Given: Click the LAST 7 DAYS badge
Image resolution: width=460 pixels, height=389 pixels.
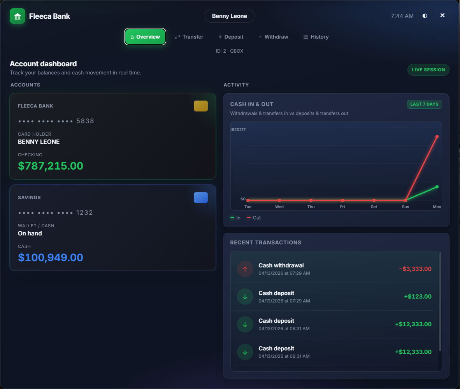Looking at the screenshot, I should (x=424, y=104).
